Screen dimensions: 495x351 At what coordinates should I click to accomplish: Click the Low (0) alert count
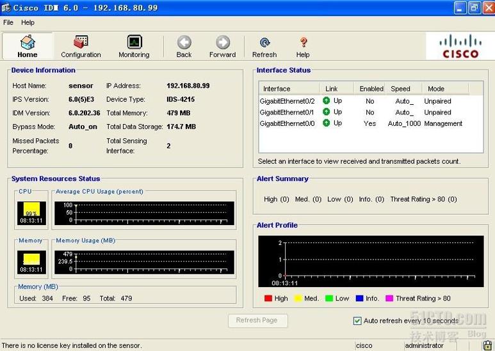(340, 199)
